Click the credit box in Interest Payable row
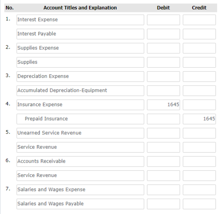Screen dimensions: 223x214 click(x=199, y=34)
